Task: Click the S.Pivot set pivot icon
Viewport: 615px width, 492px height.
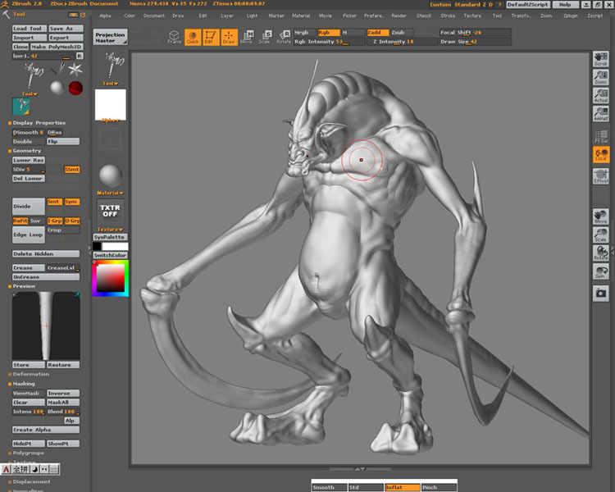Action: tap(600, 176)
